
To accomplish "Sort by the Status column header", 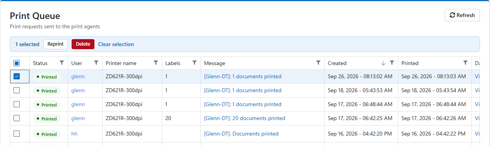I will click(40, 63).
